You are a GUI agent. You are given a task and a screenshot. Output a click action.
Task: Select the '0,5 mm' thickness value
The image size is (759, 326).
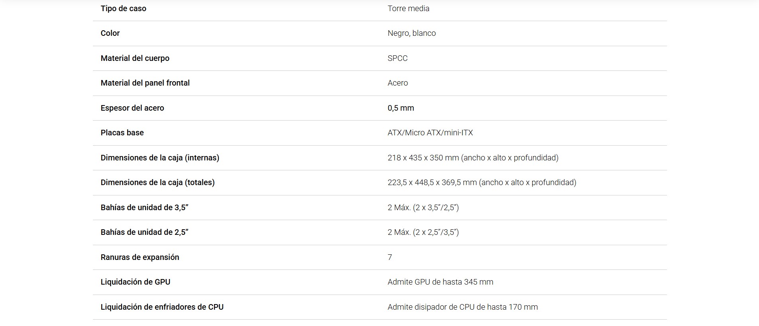pyautogui.click(x=401, y=108)
